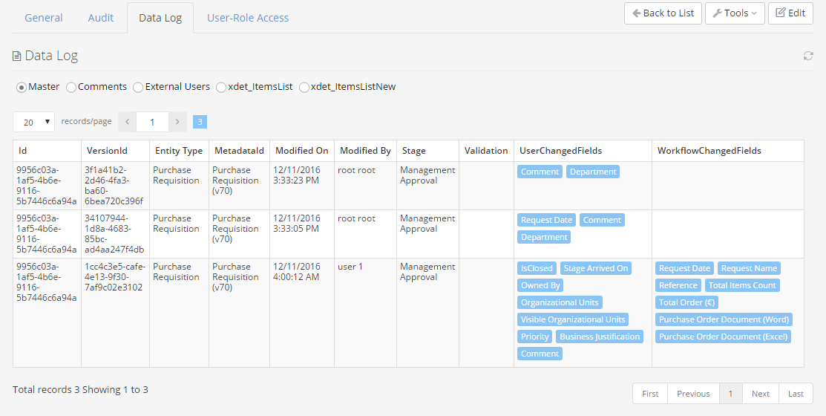Sort by the Modified On column header

(301, 151)
